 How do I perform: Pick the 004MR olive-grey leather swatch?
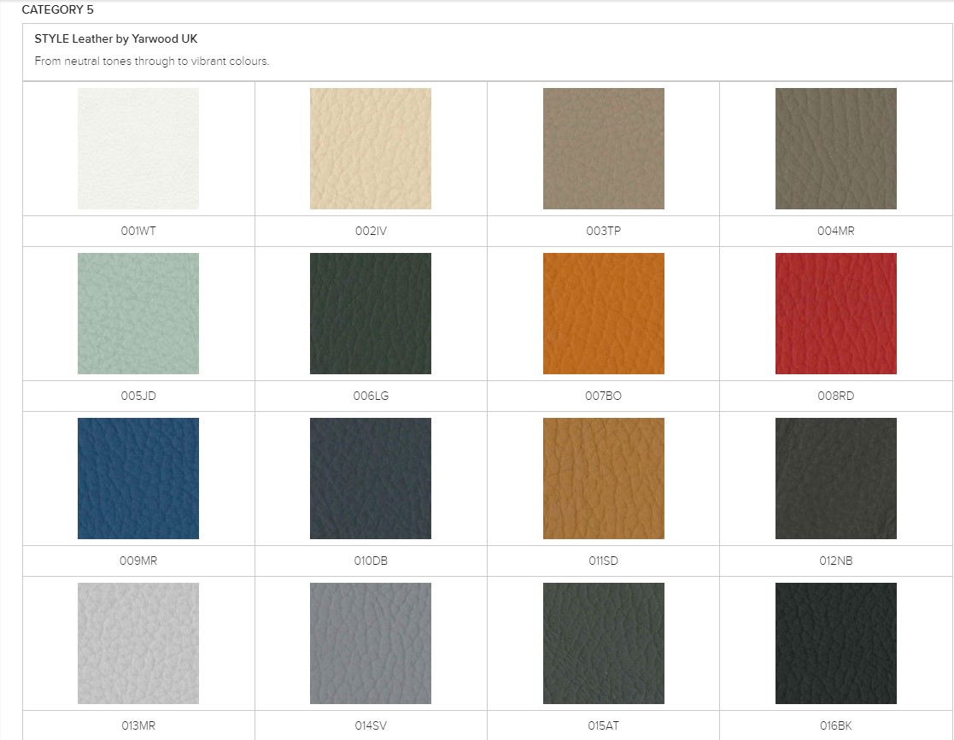[x=835, y=149]
